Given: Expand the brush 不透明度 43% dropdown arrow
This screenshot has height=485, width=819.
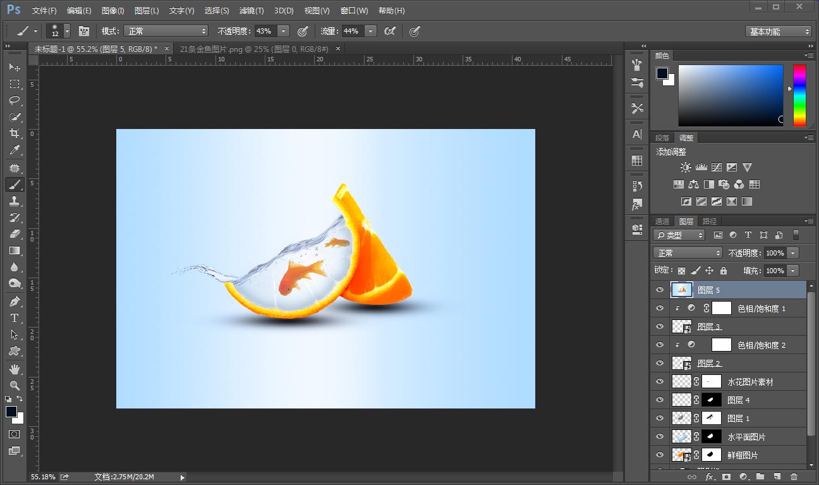Looking at the screenshot, I should click(283, 31).
